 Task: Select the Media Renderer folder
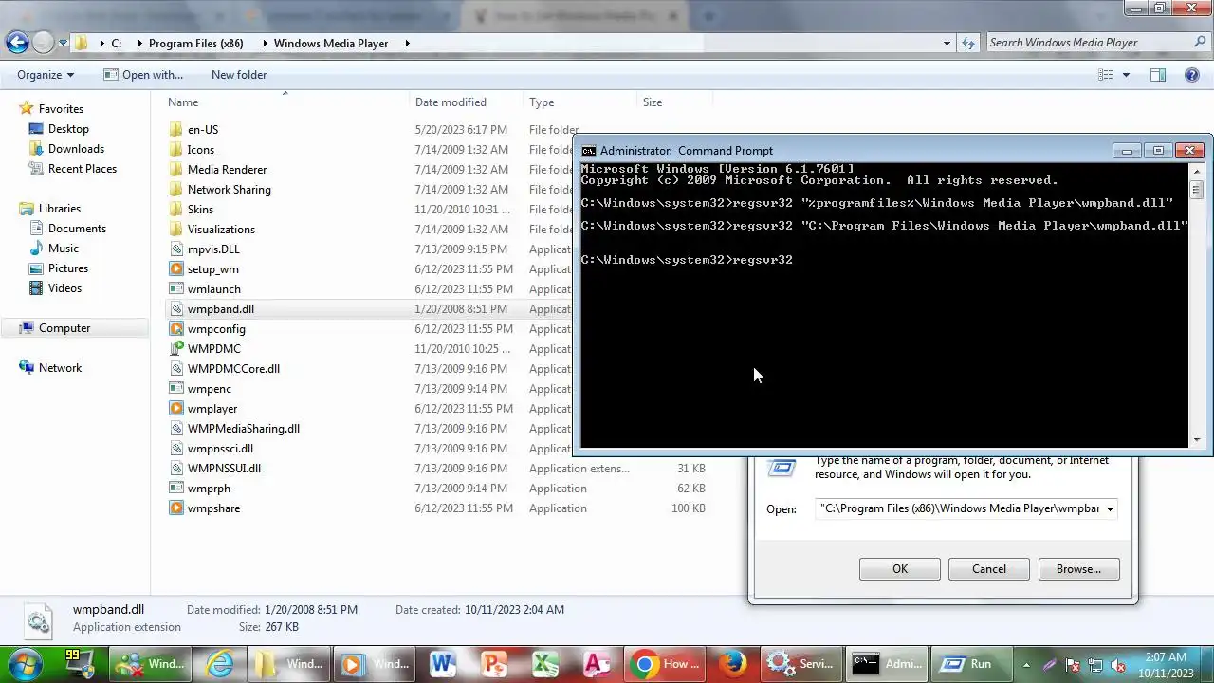227,170
